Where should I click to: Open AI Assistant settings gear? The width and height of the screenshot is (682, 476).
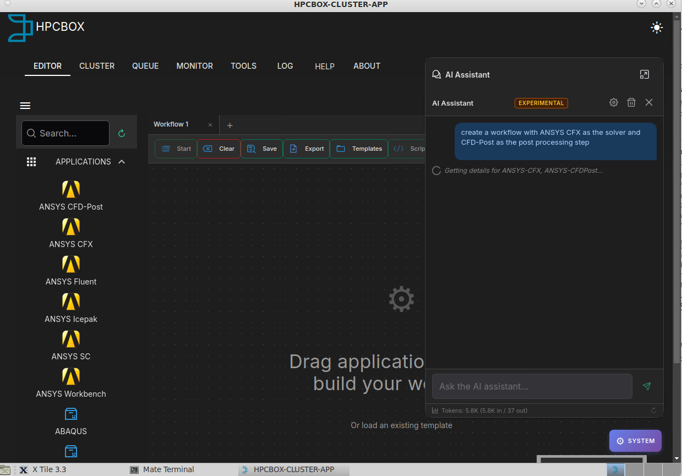click(614, 102)
